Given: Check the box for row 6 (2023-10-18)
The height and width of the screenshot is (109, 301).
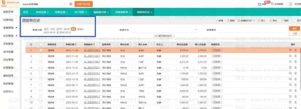Looking at the screenshot, I should [41, 79].
